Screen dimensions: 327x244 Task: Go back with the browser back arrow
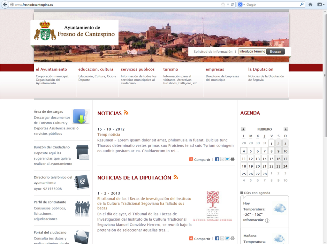[5, 4]
